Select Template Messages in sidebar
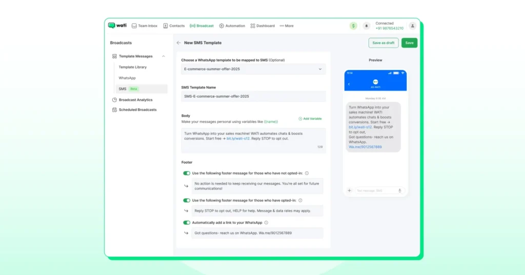The image size is (525, 275). [135, 56]
